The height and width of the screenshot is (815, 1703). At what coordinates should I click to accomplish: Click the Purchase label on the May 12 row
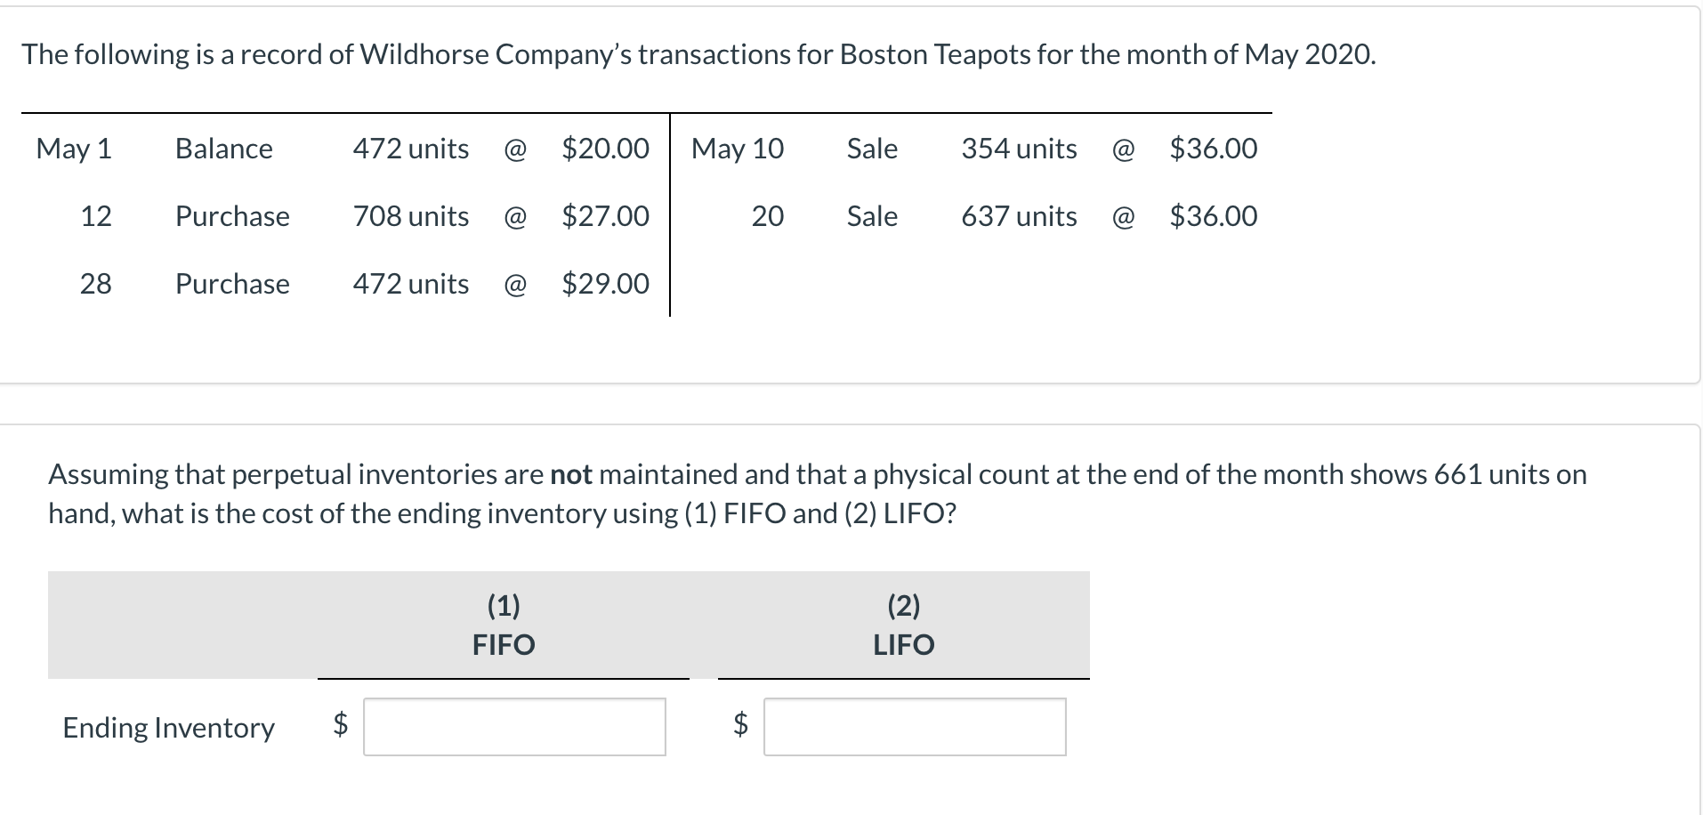(x=232, y=216)
